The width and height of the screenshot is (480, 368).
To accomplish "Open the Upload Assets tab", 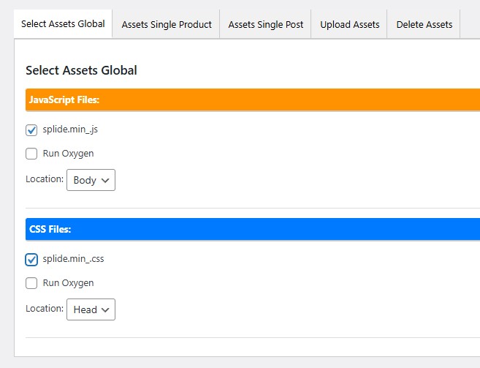I will (x=349, y=24).
